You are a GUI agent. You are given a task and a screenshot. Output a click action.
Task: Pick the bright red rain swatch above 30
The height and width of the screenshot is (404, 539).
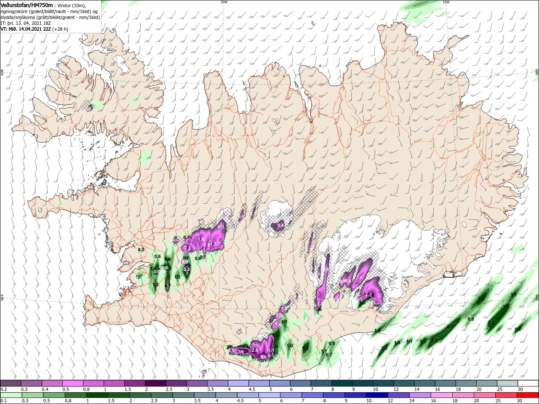tap(528, 395)
